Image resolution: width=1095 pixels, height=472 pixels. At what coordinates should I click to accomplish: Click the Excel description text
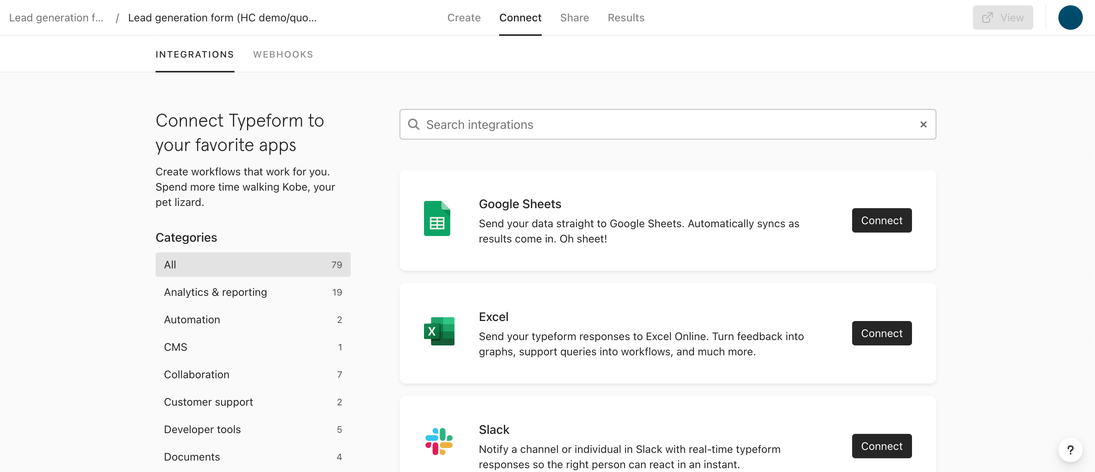coord(641,344)
